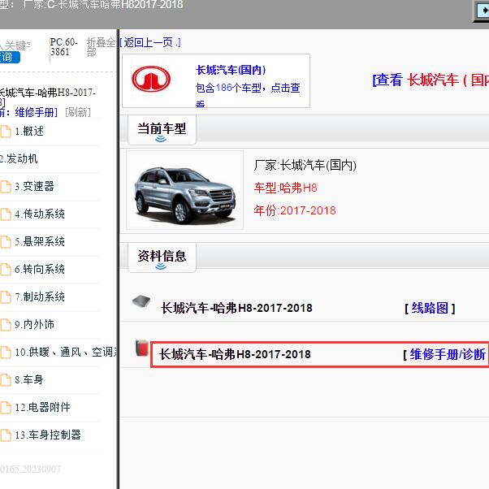Image resolution: width=489 pixels, height=489 pixels.
Task: Click PC.60-3861 text in sidebar
Action: coord(64,47)
